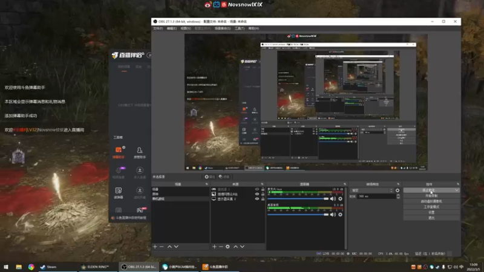The width and height of the screenshot is (484, 272).
Task: Open the 文件(F) menu in OBS
Action: pyautogui.click(x=158, y=28)
